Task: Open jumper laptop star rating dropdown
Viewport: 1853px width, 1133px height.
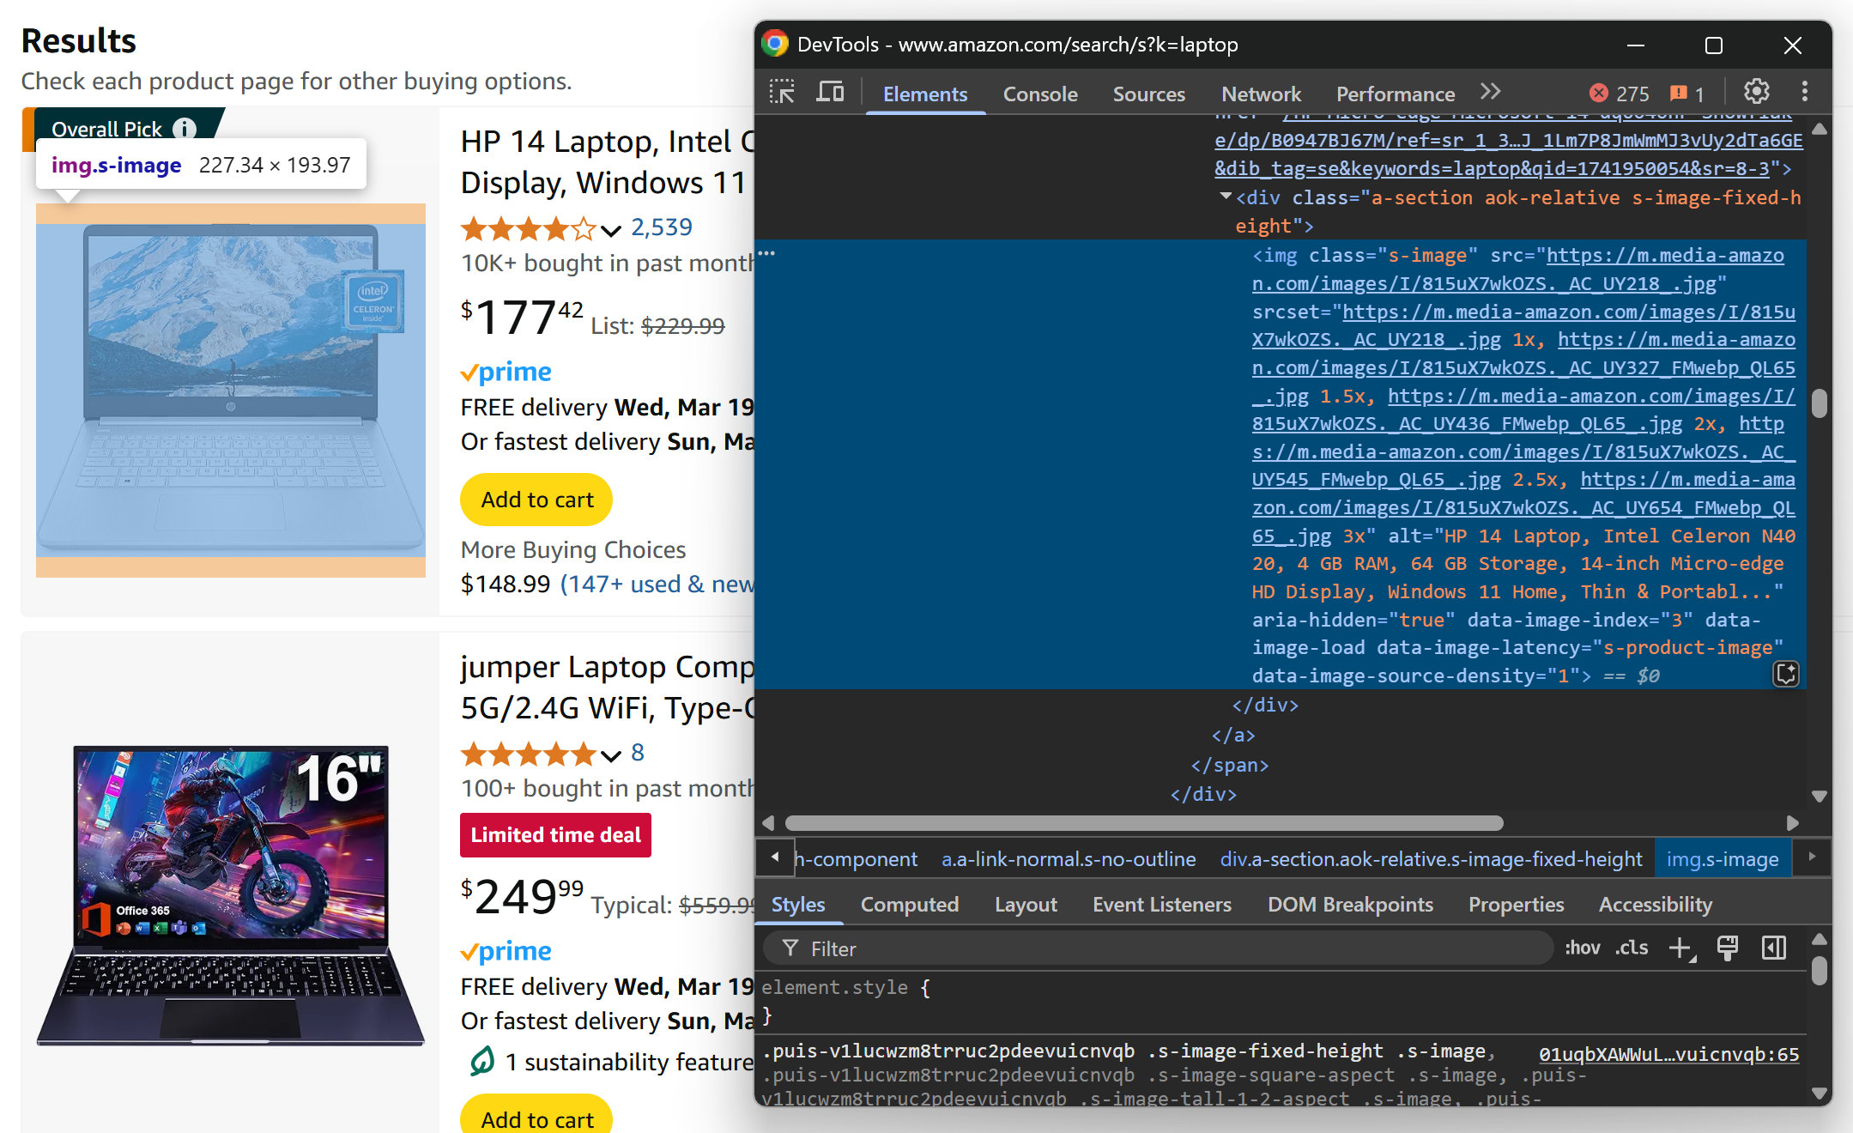Action: tap(610, 756)
